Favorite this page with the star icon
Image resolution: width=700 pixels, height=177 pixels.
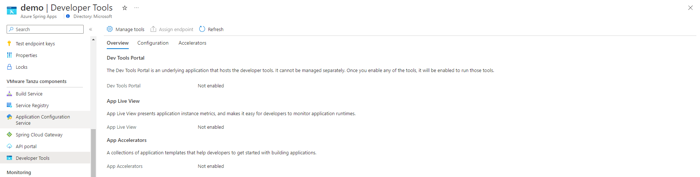point(125,8)
